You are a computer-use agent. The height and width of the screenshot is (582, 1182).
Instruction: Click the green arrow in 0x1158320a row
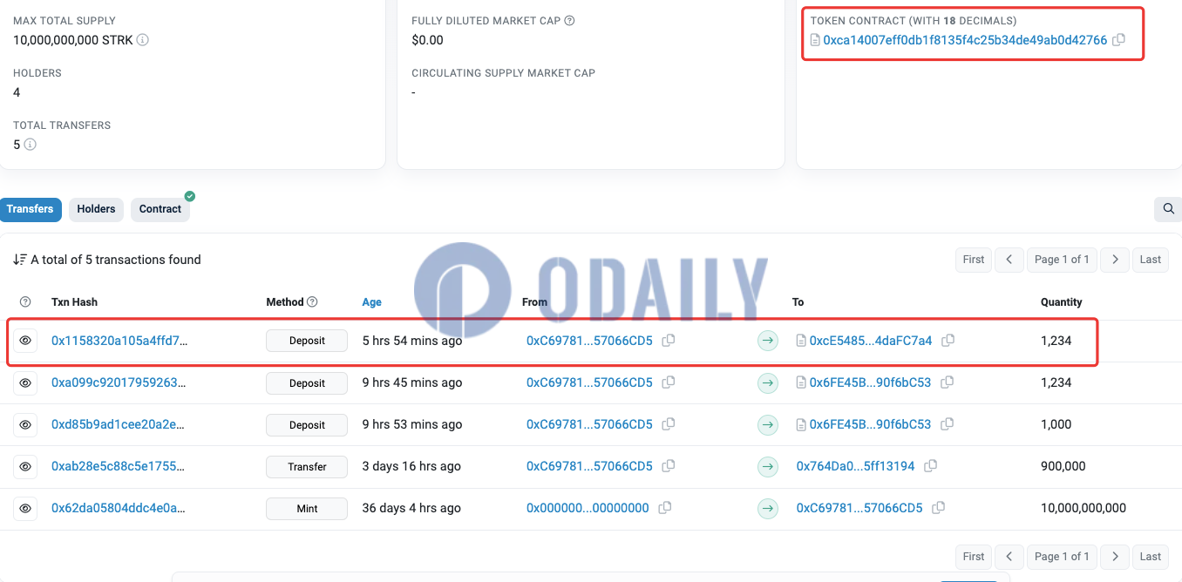(767, 341)
